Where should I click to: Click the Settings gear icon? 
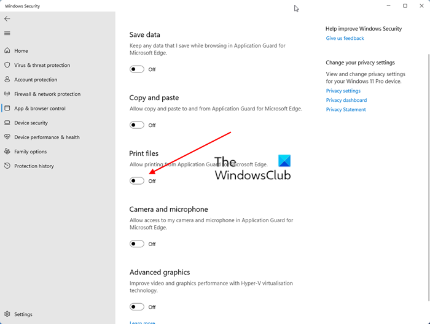tap(7, 314)
